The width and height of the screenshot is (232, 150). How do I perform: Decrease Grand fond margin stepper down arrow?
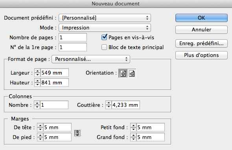coord(133,139)
